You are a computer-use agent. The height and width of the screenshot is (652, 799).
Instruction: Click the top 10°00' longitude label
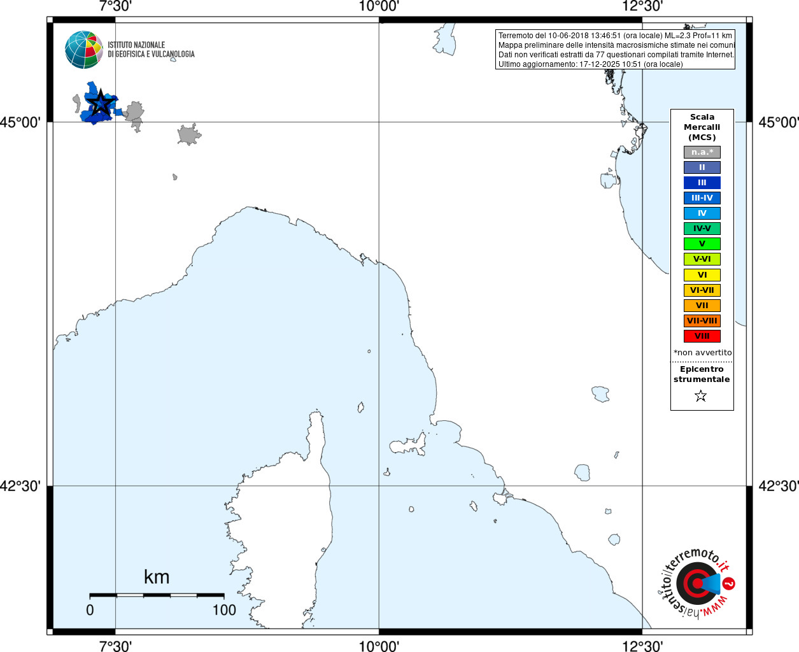tap(379, 6)
